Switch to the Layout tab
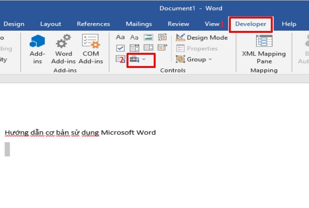309x208 pixels. click(51, 24)
